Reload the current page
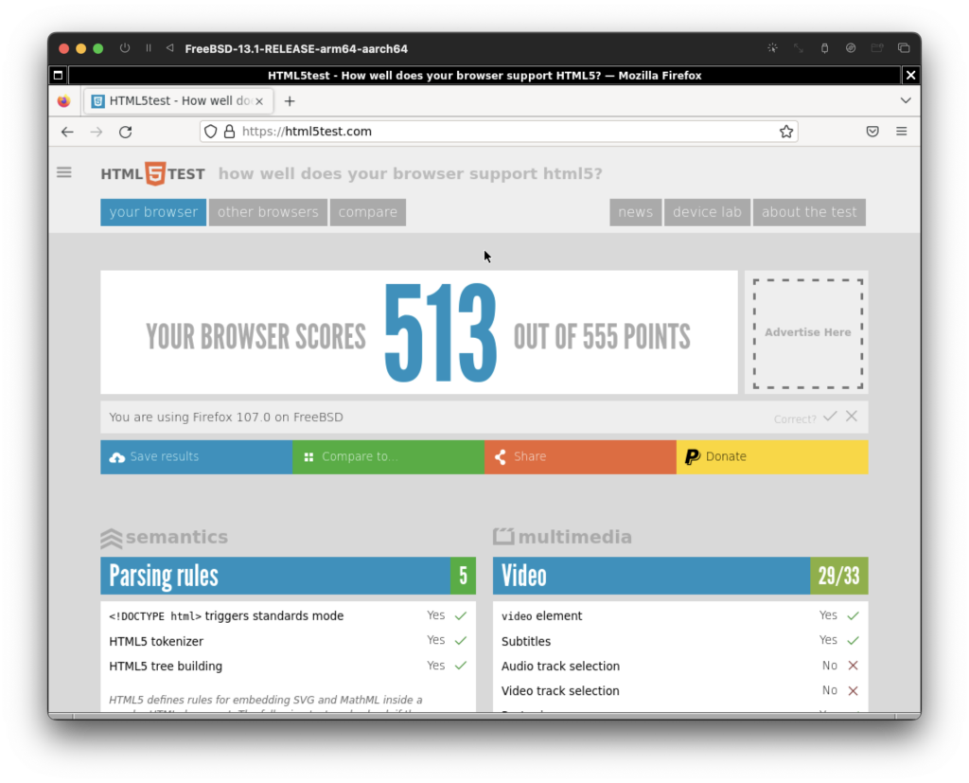The image size is (969, 783). pyautogui.click(x=126, y=132)
